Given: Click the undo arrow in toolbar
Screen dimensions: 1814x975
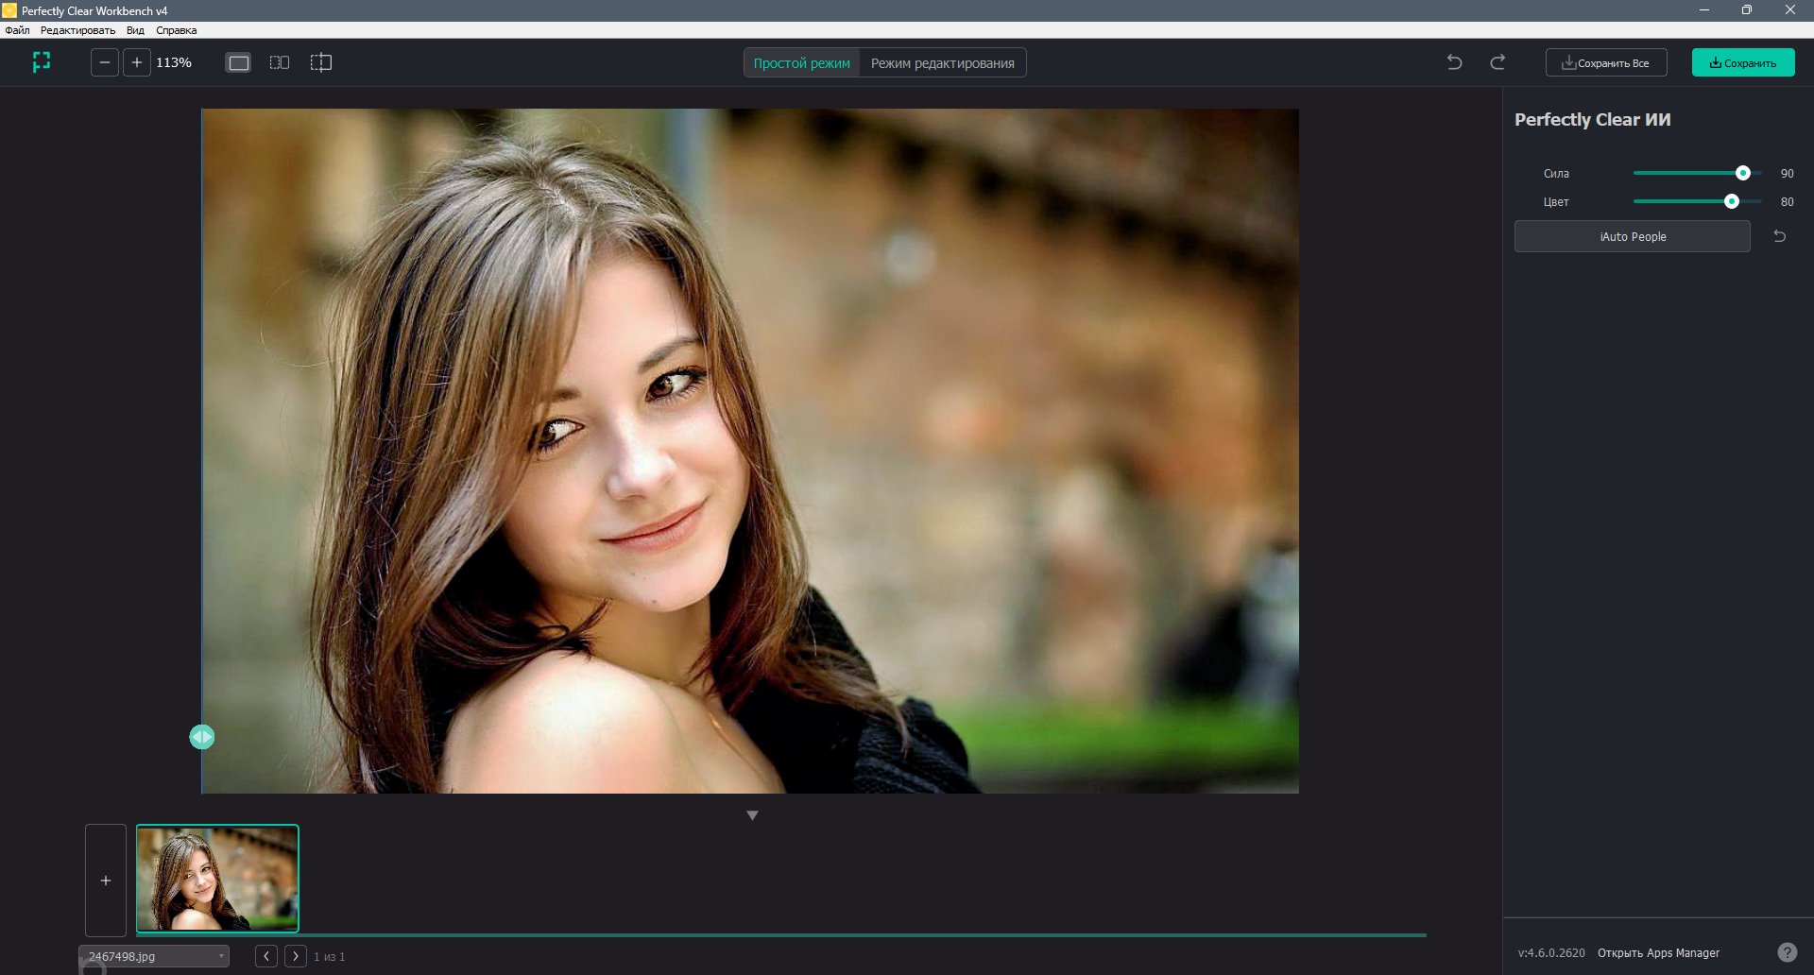Looking at the screenshot, I should click(1455, 62).
